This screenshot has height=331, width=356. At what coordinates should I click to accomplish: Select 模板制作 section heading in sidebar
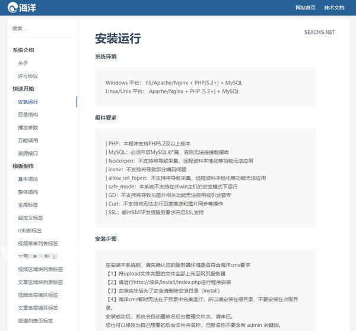(23, 166)
